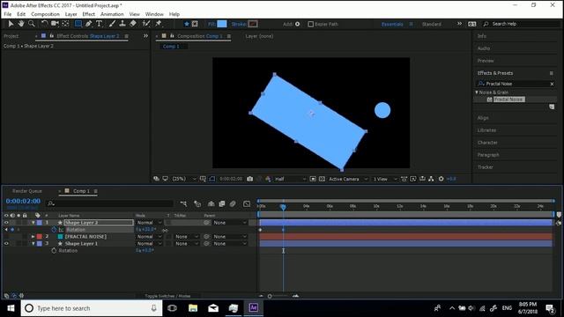Screen dimensions: 564x317
Task: Toggle Transparency Grid in viewer
Action: coord(322,179)
